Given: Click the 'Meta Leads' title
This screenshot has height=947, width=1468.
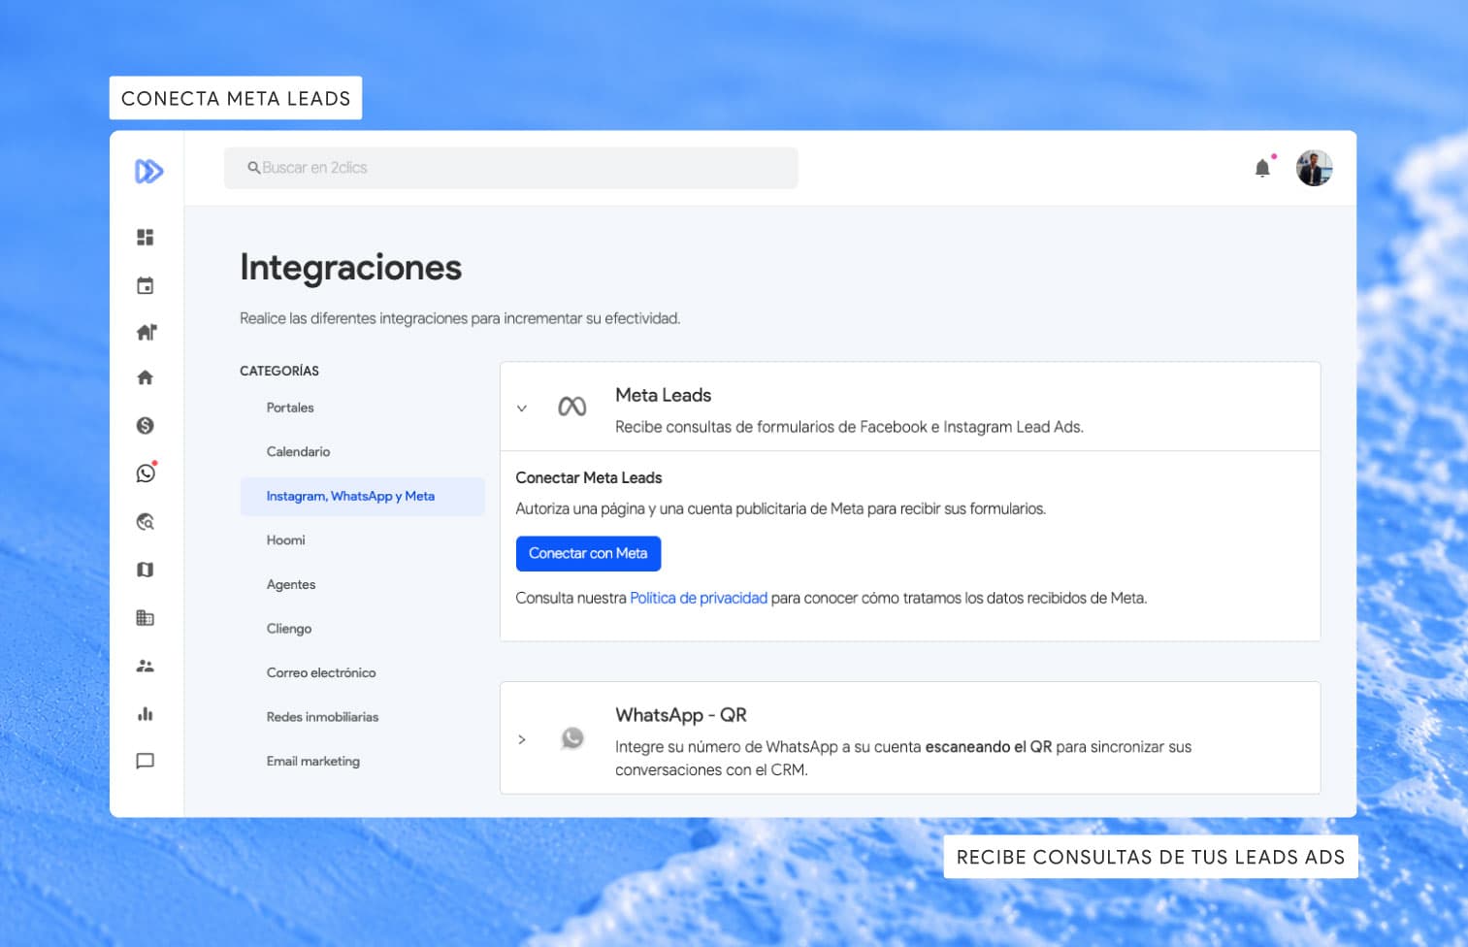Looking at the screenshot, I should pyautogui.click(x=663, y=395).
